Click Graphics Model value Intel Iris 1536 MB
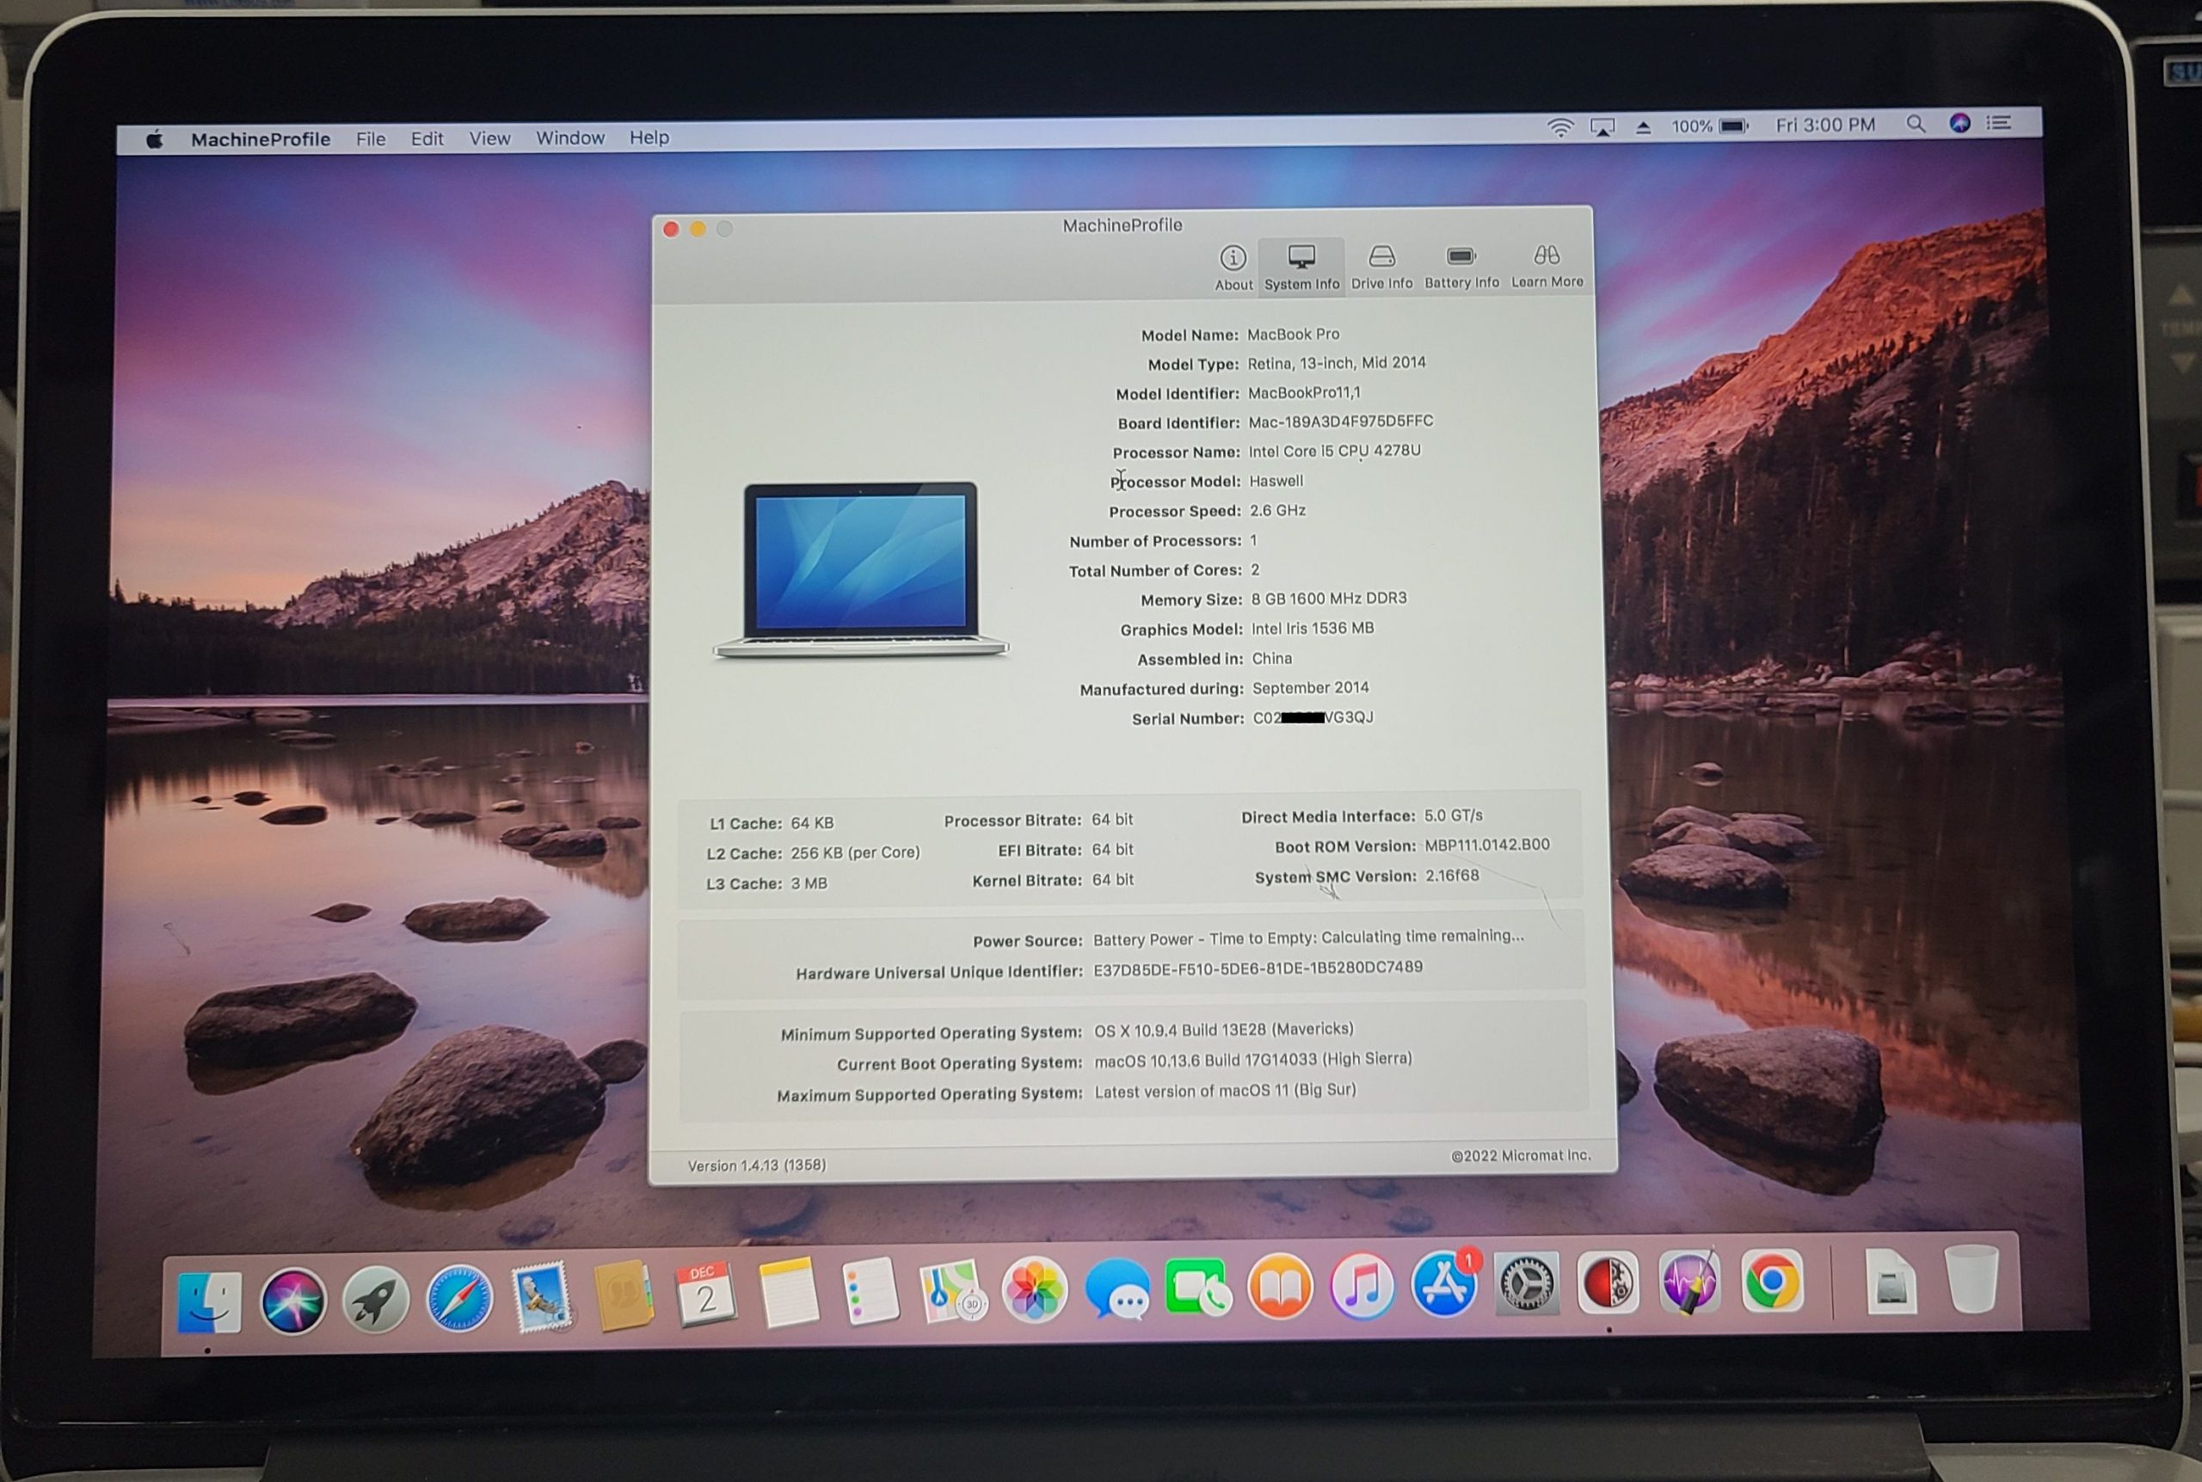Image resolution: width=2202 pixels, height=1482 pixels. [1313, 629]
